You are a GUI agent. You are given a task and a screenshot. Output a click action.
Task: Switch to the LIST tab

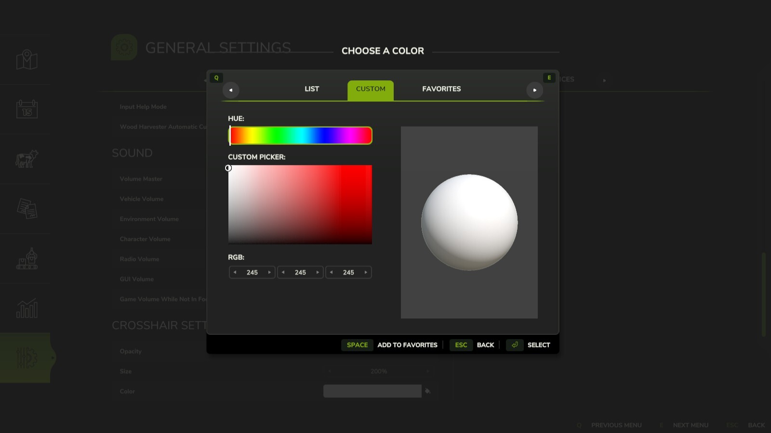pyautogui.click(x=311, y=89)
